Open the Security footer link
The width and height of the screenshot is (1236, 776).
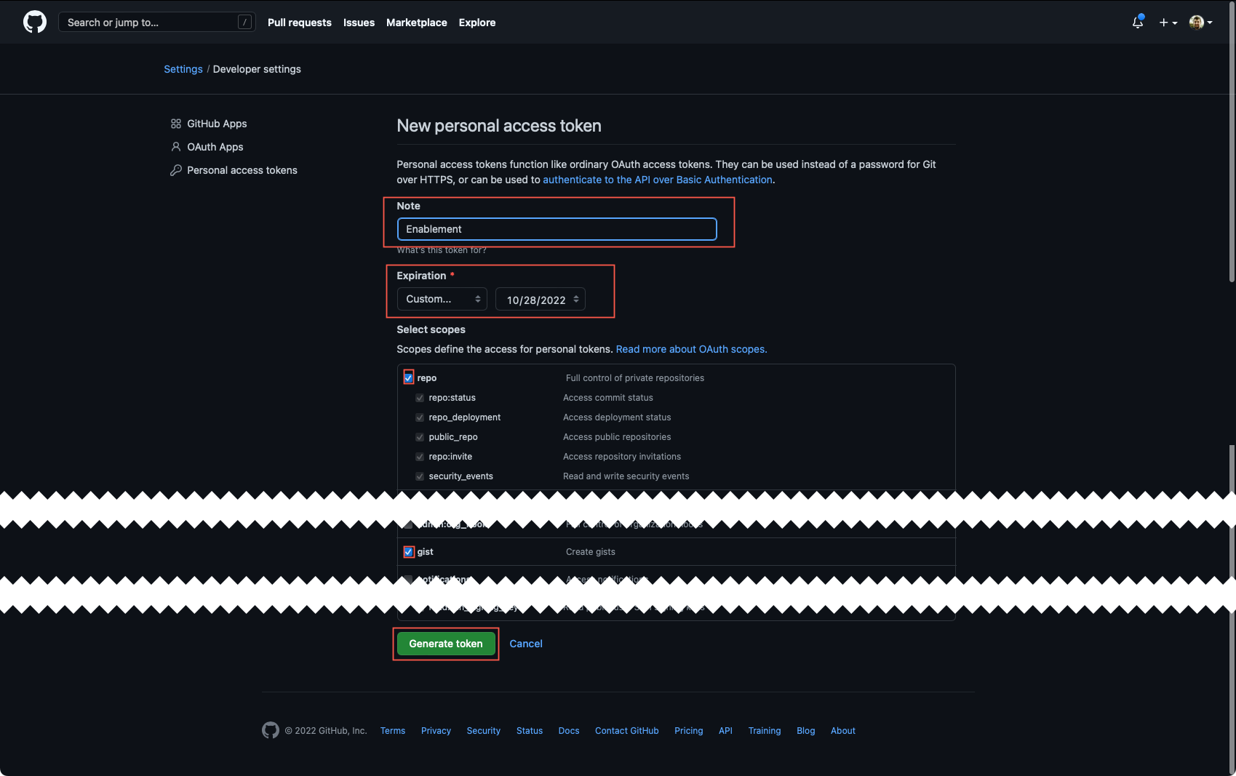(x=484, y=731)
